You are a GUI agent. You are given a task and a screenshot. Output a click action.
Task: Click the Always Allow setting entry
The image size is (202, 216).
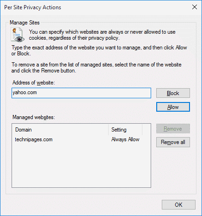click(x=125, y=139)
